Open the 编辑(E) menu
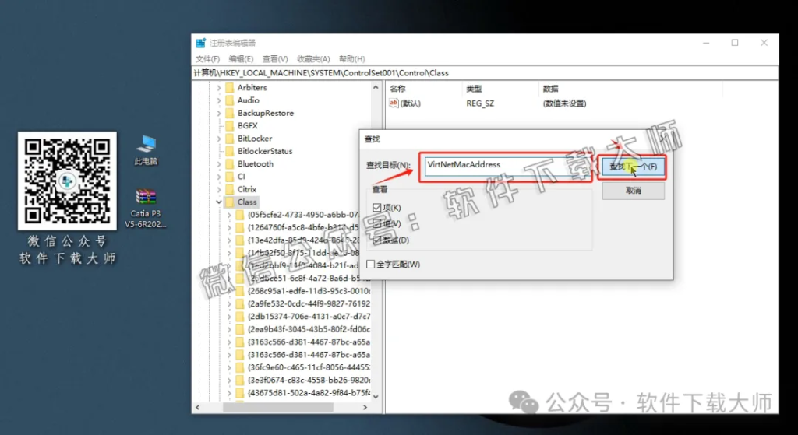Image resolution: width=798 pixels, height=435 pixels. pyautogui.click(x=242, y=59)
